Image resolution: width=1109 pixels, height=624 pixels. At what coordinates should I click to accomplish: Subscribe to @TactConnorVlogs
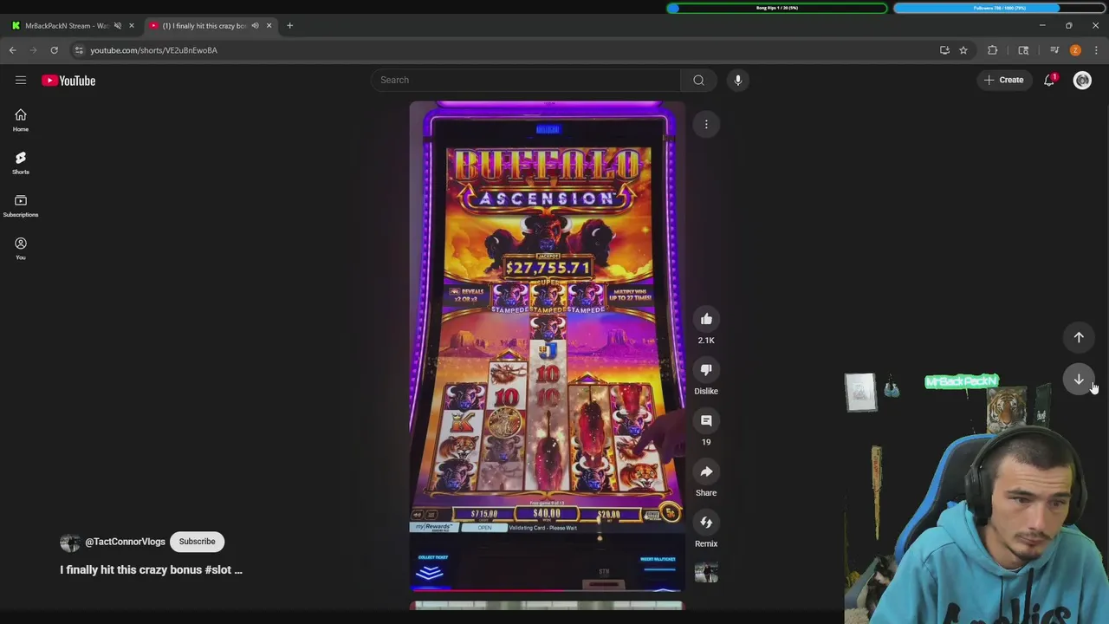[x=197, y=542]
